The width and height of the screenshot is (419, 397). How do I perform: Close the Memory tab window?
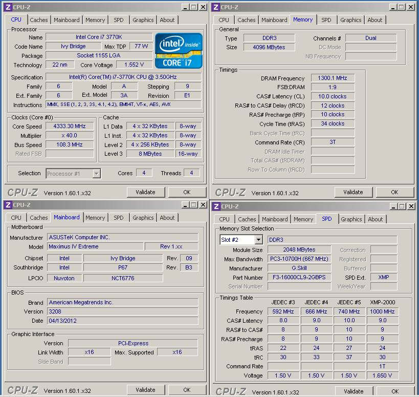(x=411, y=7)
